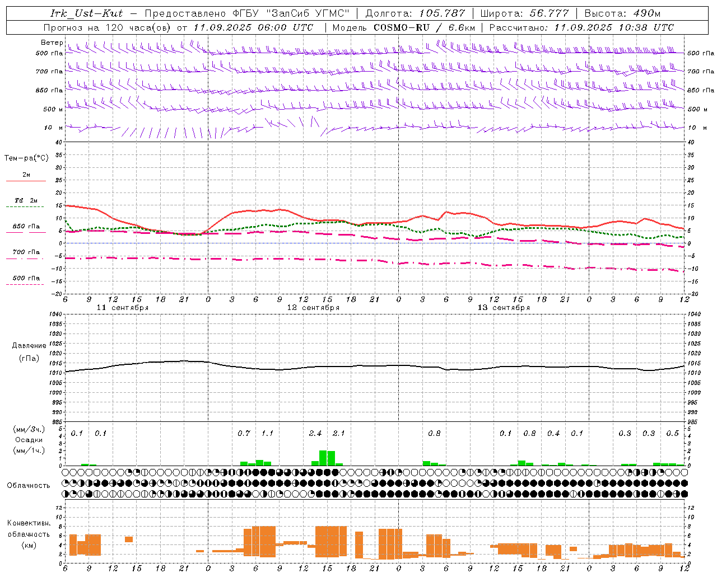The image size is (717, 573).
Task: Click the 10 м wind level label at left
Action: coord(54,128)
